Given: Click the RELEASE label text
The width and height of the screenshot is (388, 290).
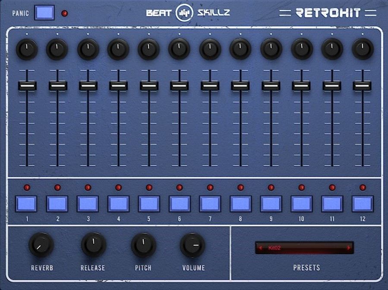Looking at the screenshot, I should pos(92,268).
